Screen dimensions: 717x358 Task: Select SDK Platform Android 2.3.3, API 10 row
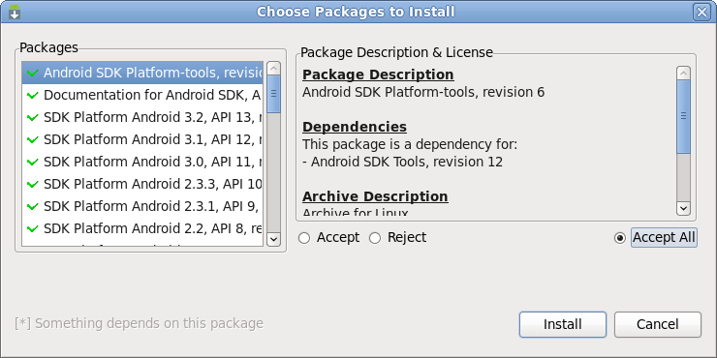pos(142,184)
